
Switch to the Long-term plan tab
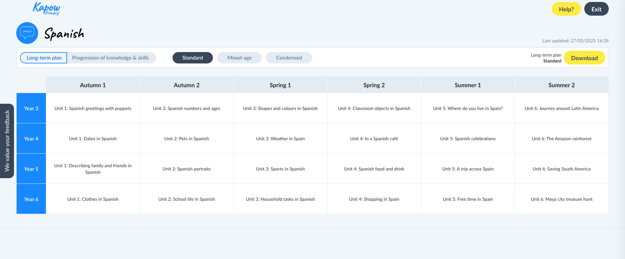[x=44, y=58]
